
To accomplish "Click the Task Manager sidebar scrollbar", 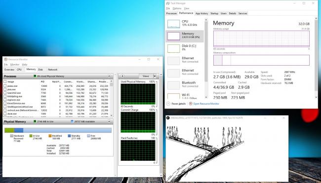I will pos(206,58).
